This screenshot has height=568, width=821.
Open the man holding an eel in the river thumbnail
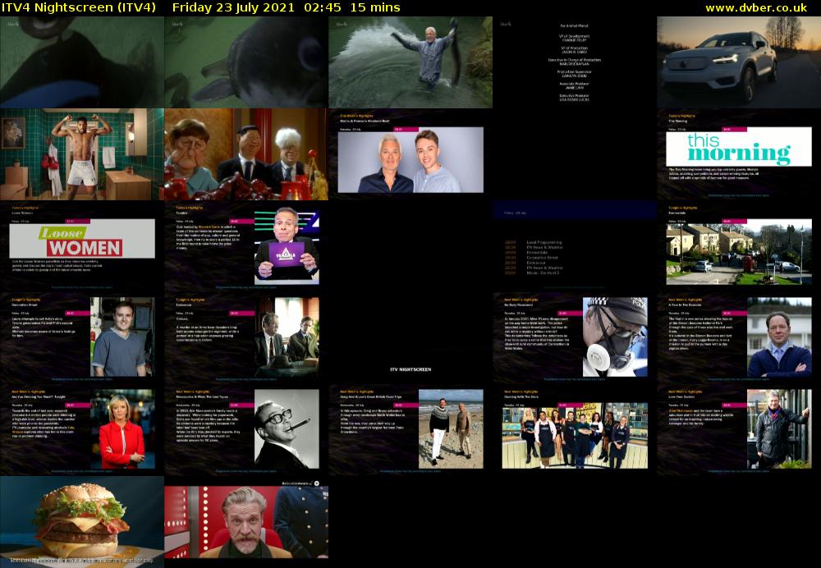[410, 62]
